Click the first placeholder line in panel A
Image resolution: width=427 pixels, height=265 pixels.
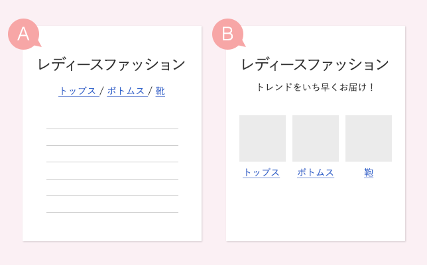click(112, 129)
